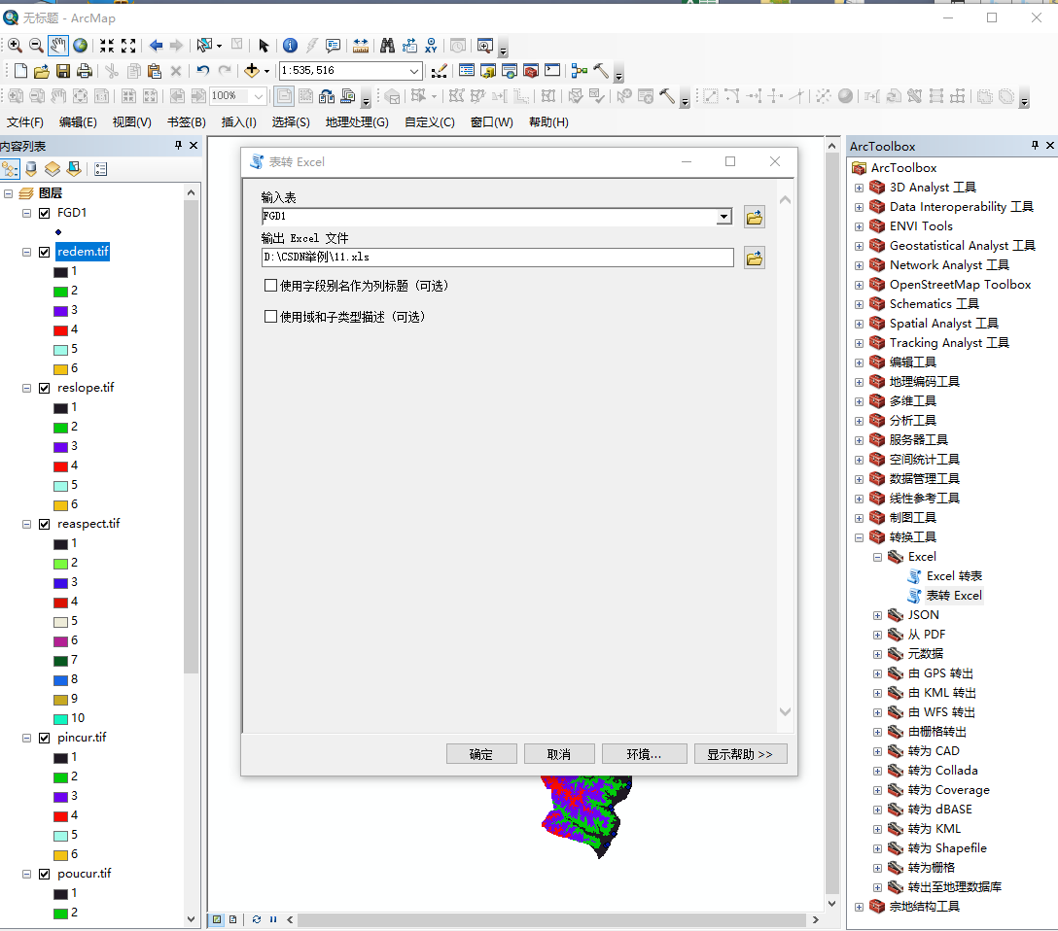Click the Full Extent globe icon
The width and height of the screenshot is (1058, 931).
pyautogui.click(x=81, y=45)
